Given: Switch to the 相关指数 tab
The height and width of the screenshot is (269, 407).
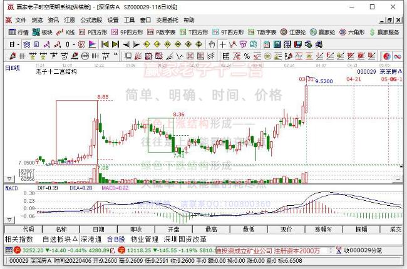Looking at the screenshot, I should point(19,239).
